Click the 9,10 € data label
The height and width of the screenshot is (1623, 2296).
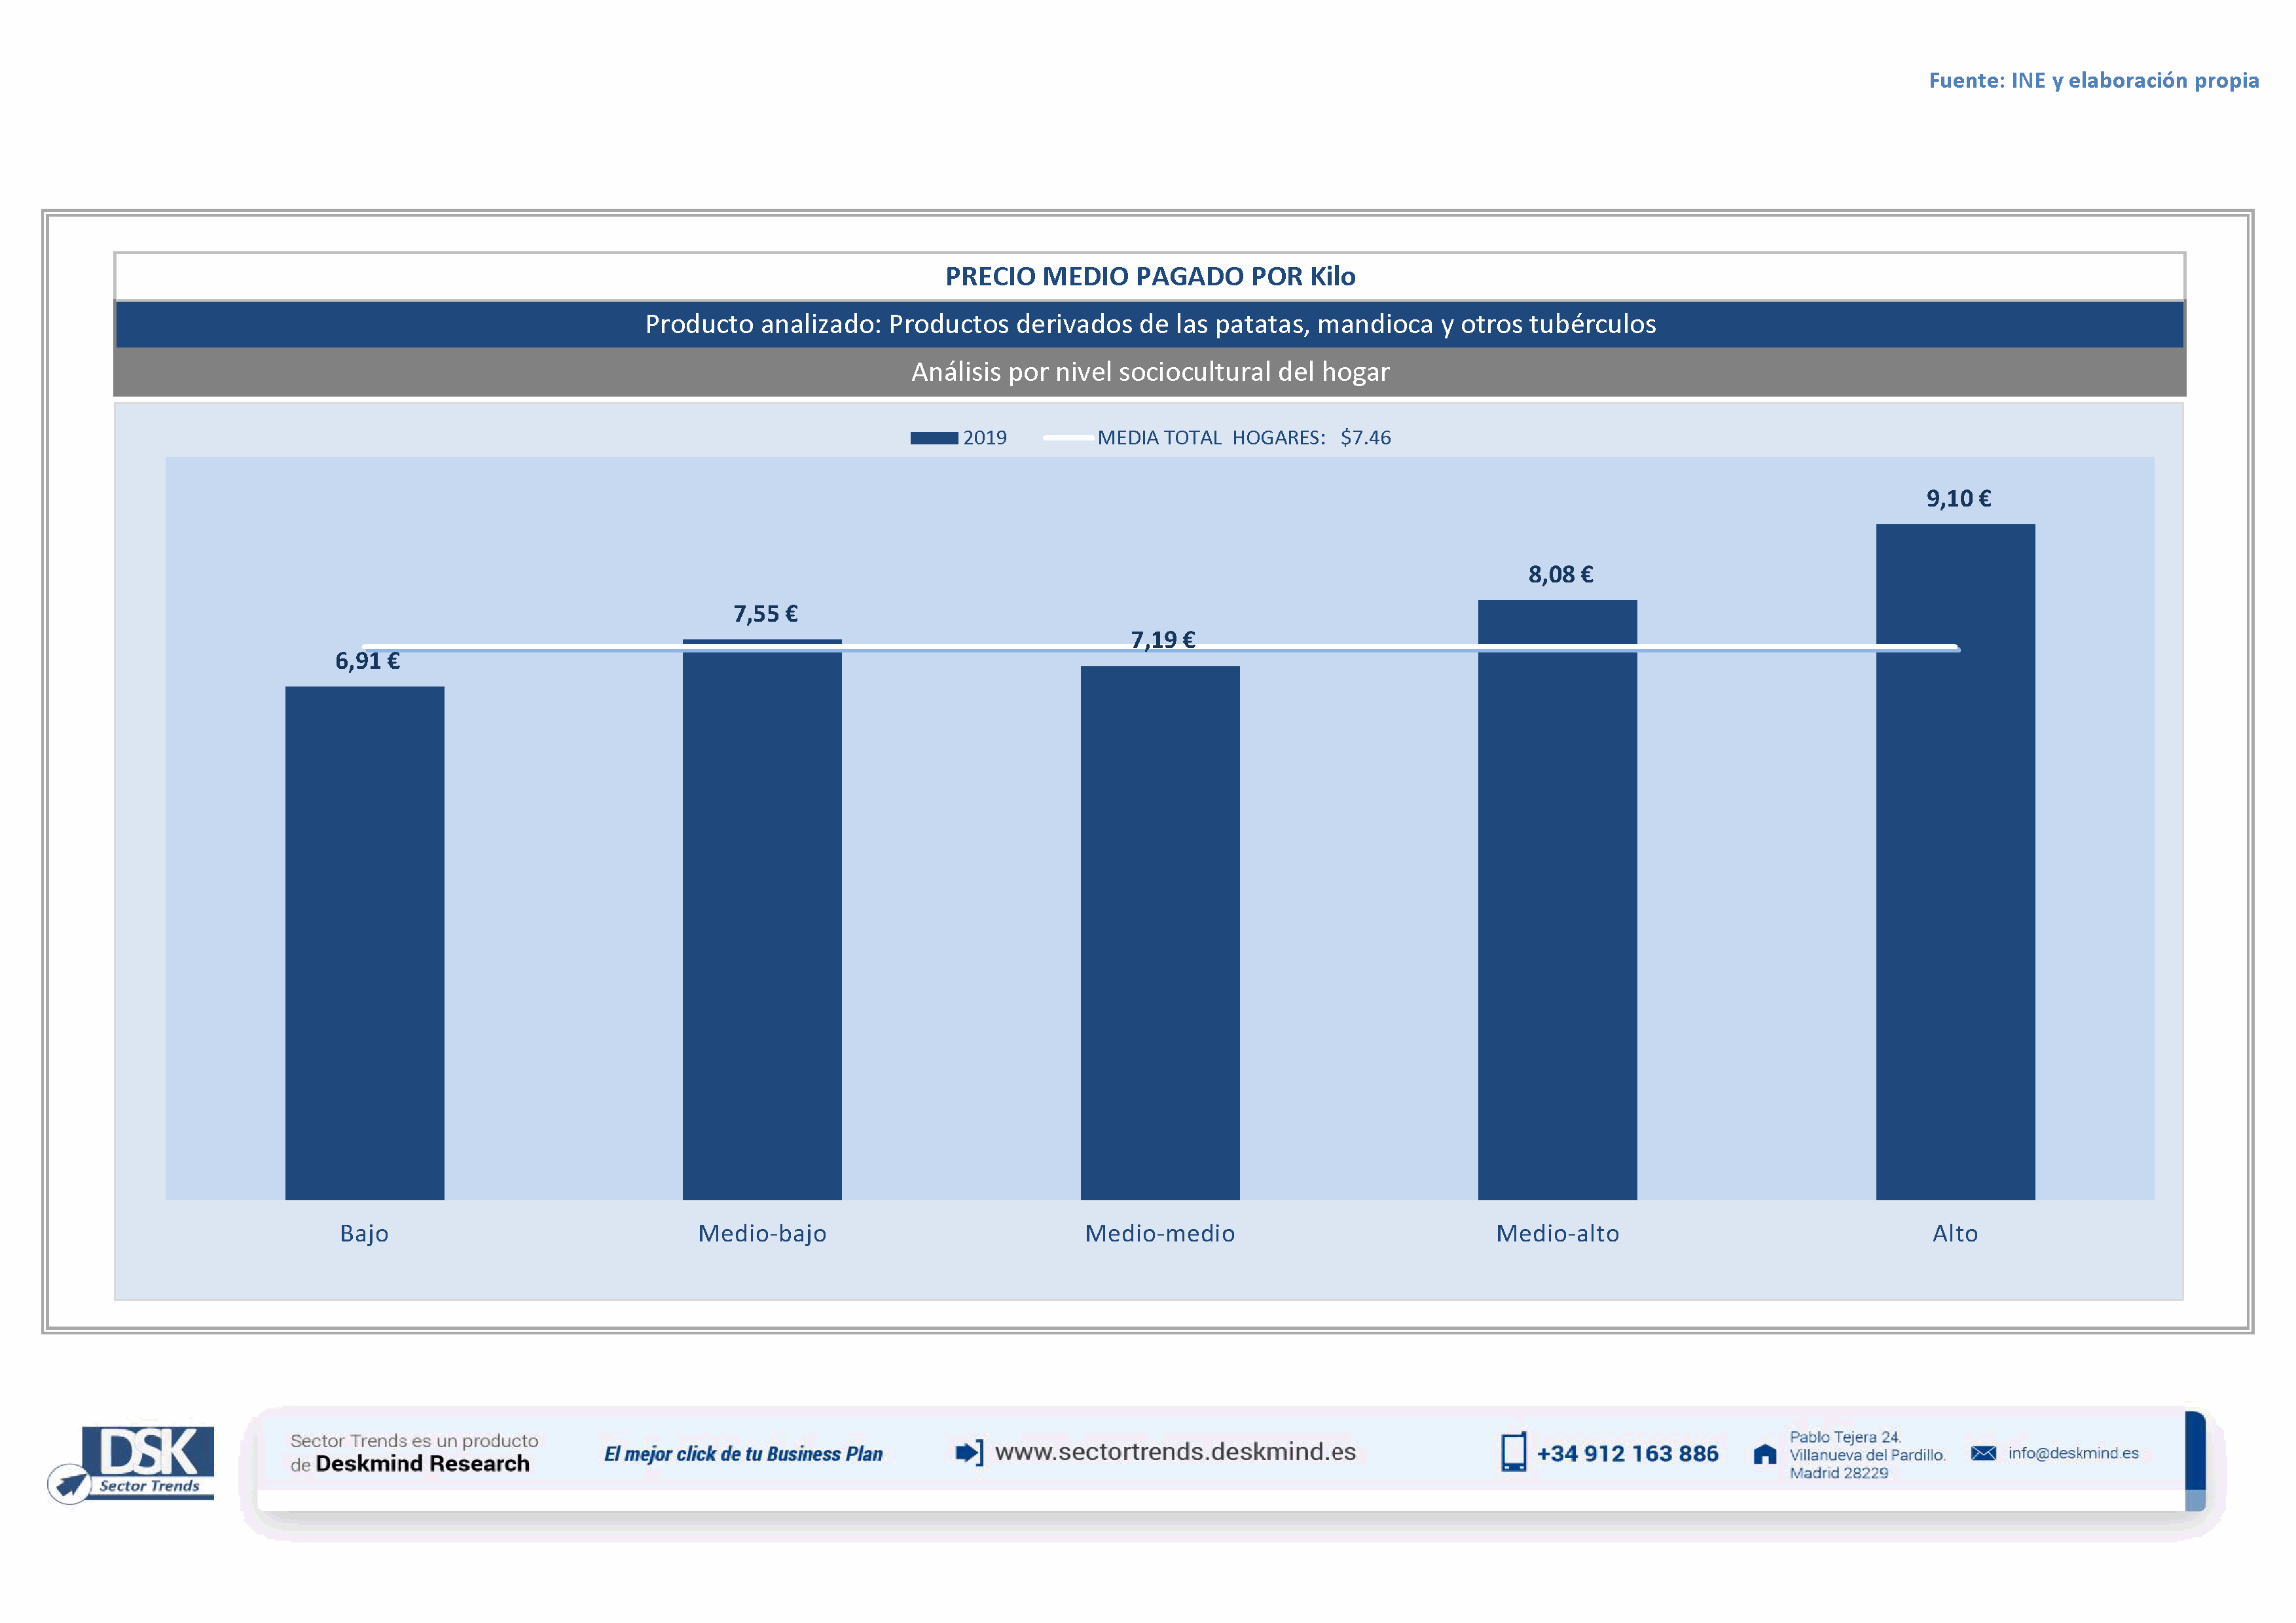coord(1958,499)
